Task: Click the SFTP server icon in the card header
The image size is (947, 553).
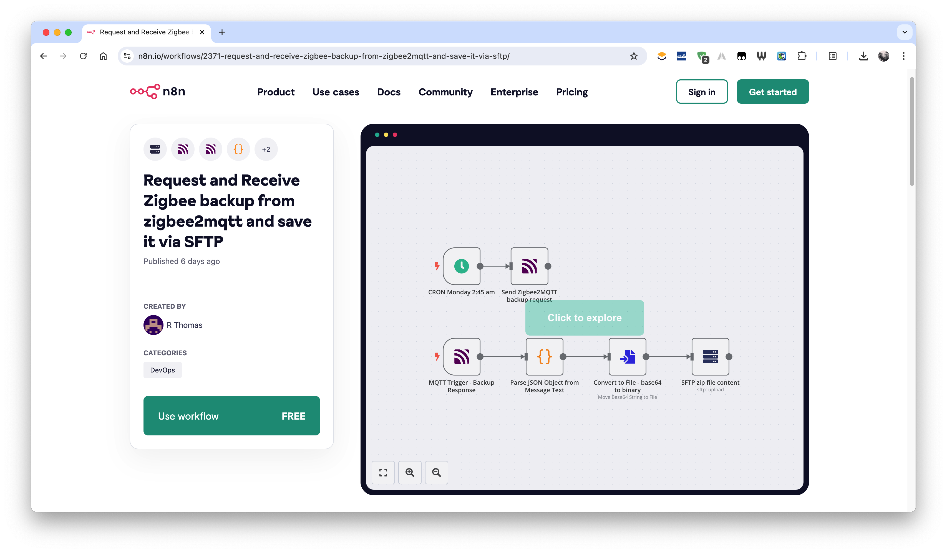Action: 155,149
